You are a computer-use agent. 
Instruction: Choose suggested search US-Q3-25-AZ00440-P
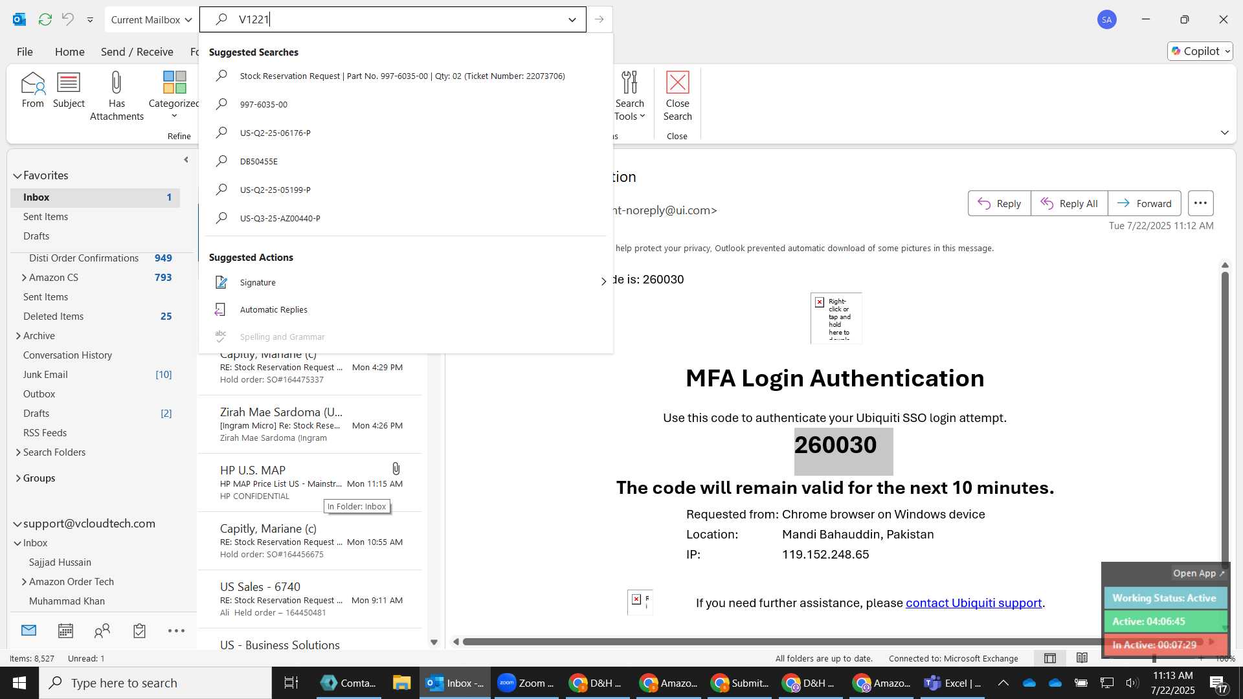click(406, 218)
